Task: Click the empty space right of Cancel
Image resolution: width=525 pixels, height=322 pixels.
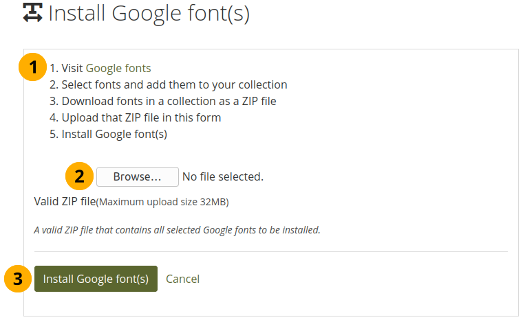Action: [344, 279]
